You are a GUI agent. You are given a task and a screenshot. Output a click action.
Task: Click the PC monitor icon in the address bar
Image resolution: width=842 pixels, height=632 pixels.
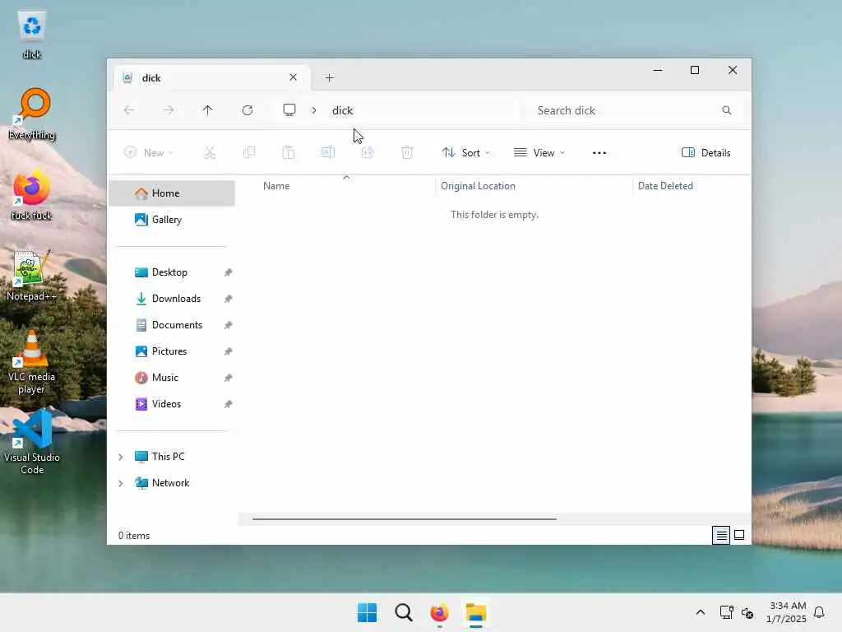coord(289,110)
